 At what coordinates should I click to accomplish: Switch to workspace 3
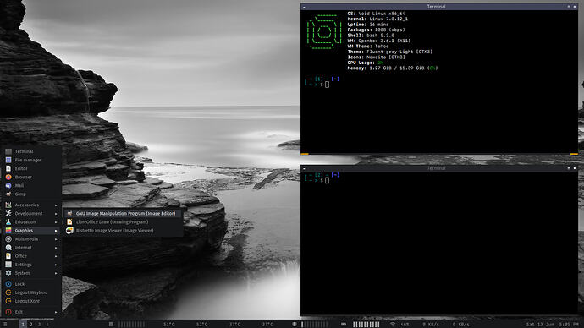pyautogui.click(x=39, y=325)
